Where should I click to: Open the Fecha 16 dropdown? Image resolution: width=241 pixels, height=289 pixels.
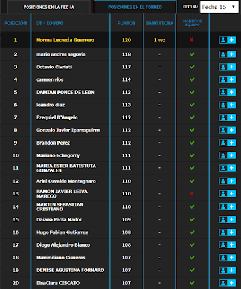(x=219, y=7)
